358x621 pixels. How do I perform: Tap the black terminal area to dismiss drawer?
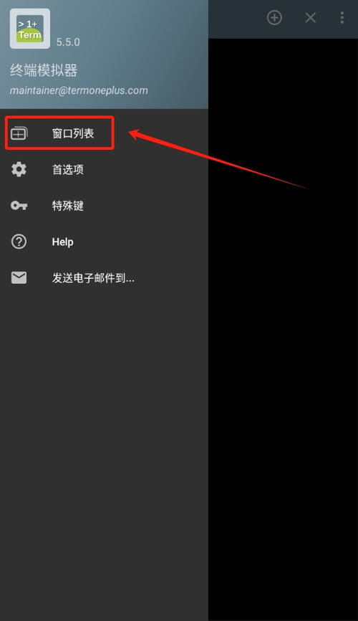(284, 330)
